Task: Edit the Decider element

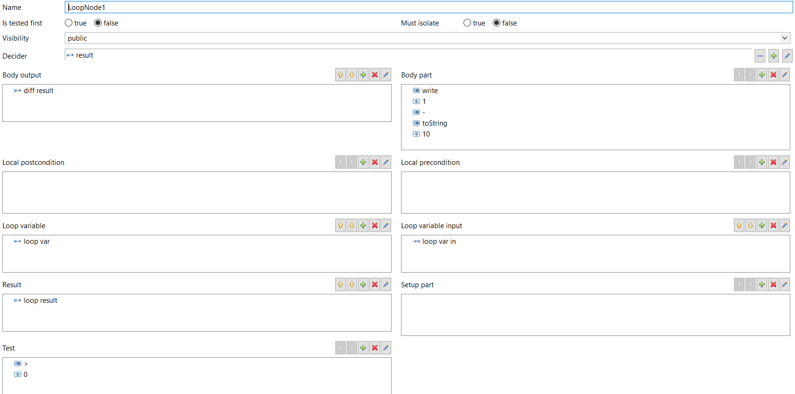Action: [787, 56]
